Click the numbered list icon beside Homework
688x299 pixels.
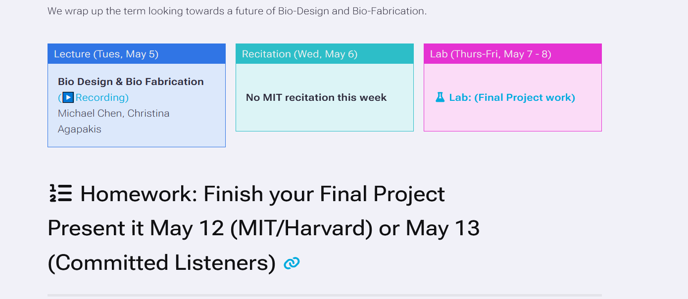(61, 193)
